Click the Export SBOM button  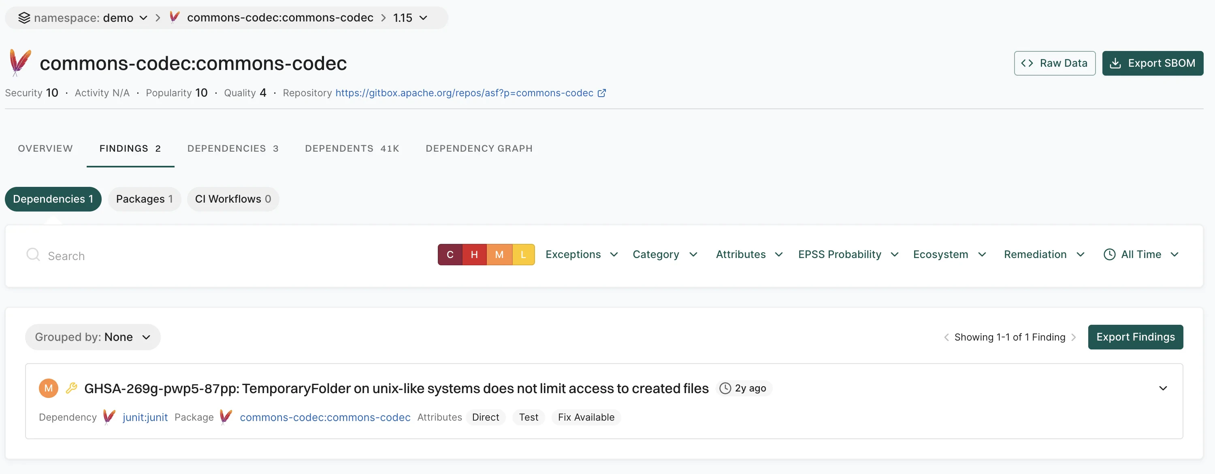1152,63
